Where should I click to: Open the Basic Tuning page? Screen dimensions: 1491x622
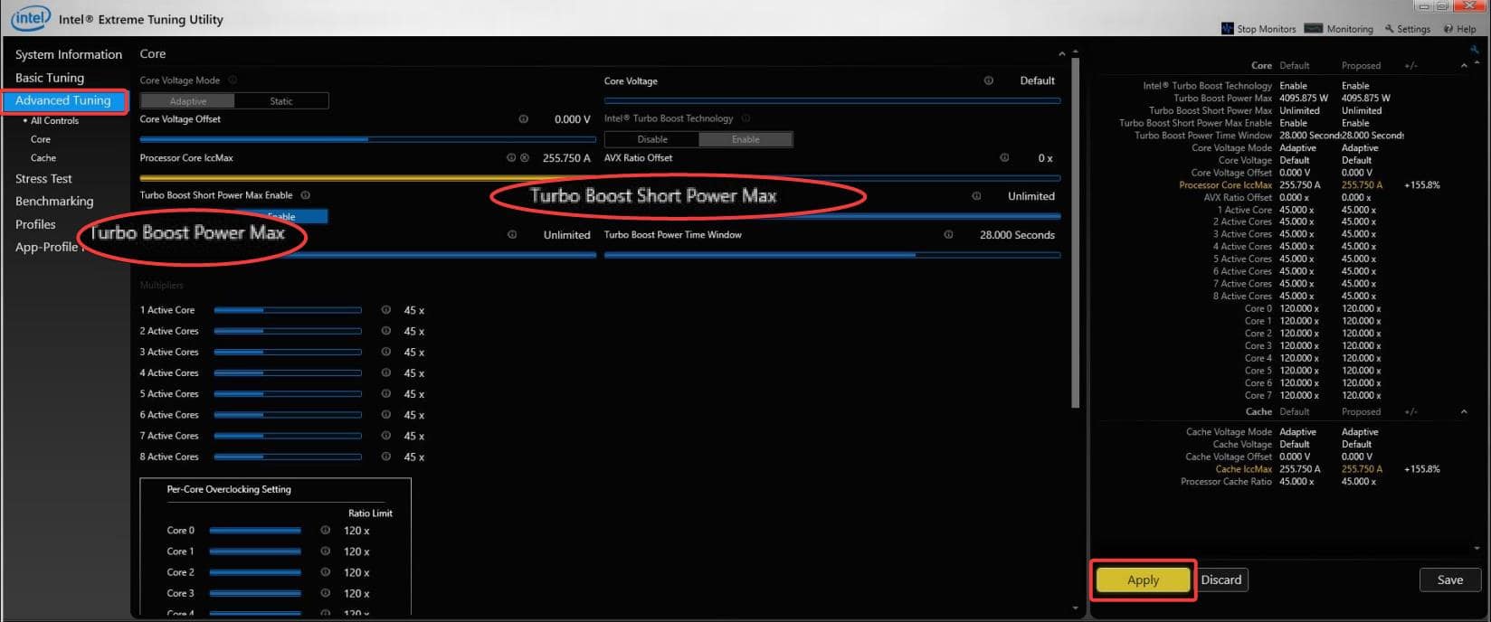50,78
